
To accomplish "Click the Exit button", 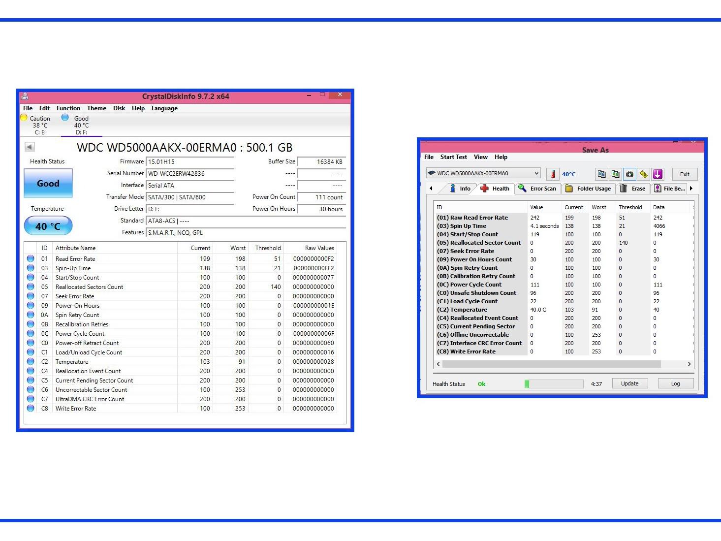I will [685, 174].
